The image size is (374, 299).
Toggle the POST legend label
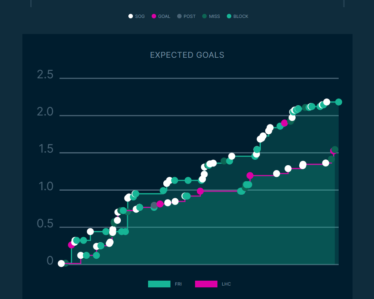(189, 16)
